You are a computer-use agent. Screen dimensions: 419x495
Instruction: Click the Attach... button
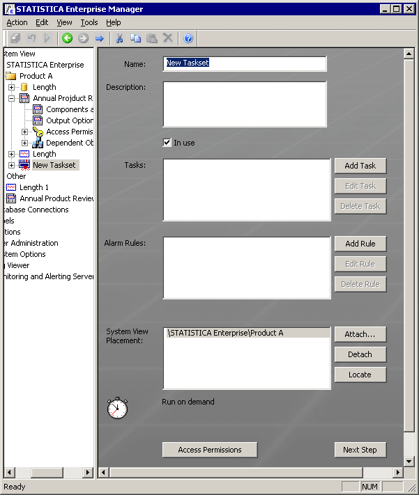pyautogui.click(x=360, y=334)
